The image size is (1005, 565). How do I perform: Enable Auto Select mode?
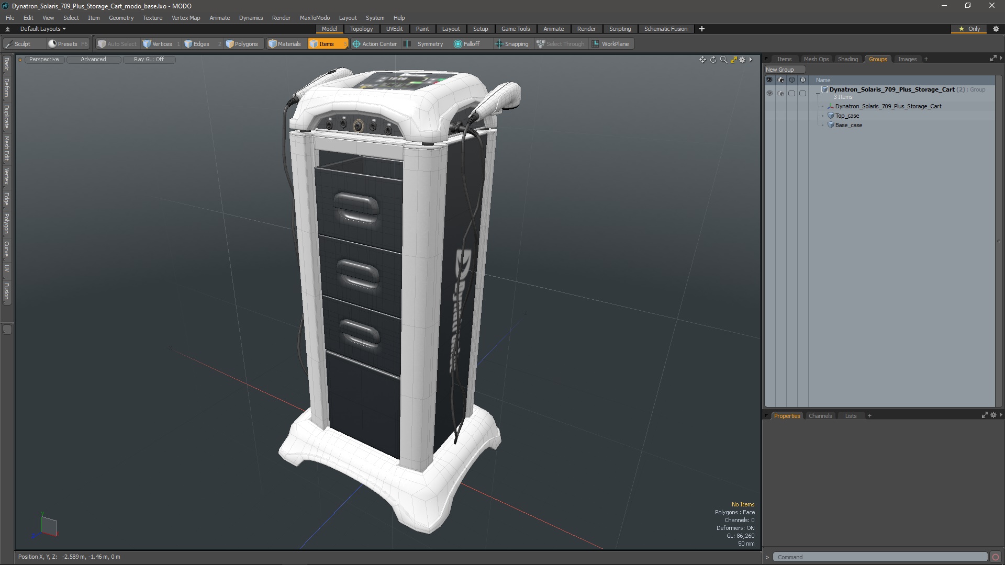tap(117, 44)
